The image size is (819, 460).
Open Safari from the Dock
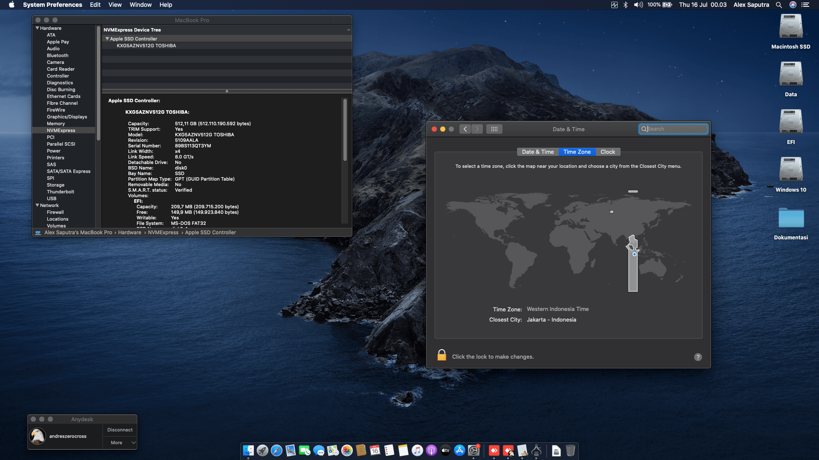coord(277,451)
